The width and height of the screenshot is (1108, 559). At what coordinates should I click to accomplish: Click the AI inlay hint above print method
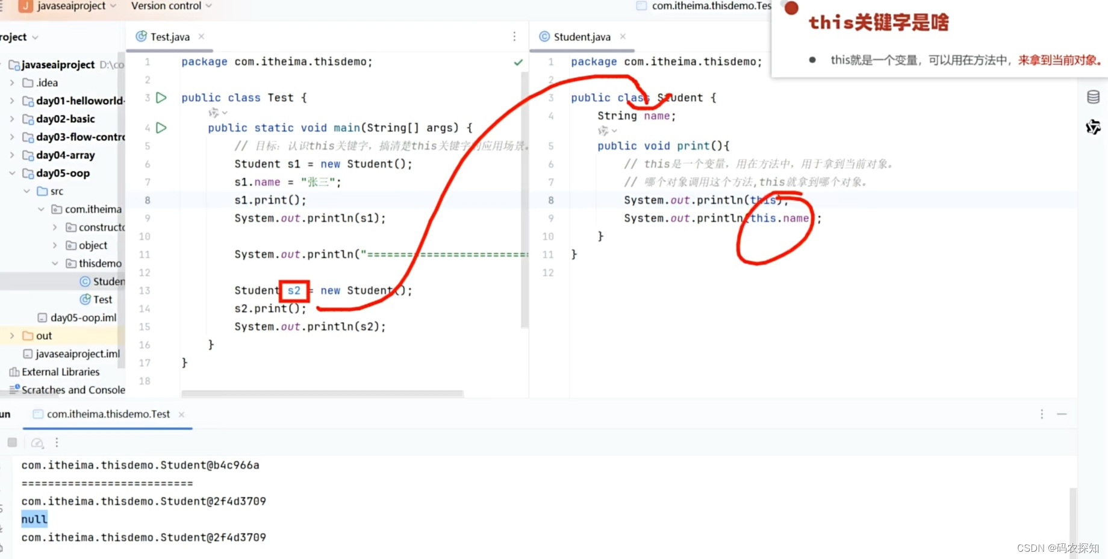[x=606, y=131]
